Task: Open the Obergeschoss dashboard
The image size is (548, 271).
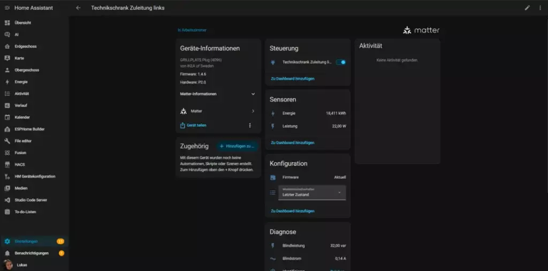Action: tap(34, 70)
